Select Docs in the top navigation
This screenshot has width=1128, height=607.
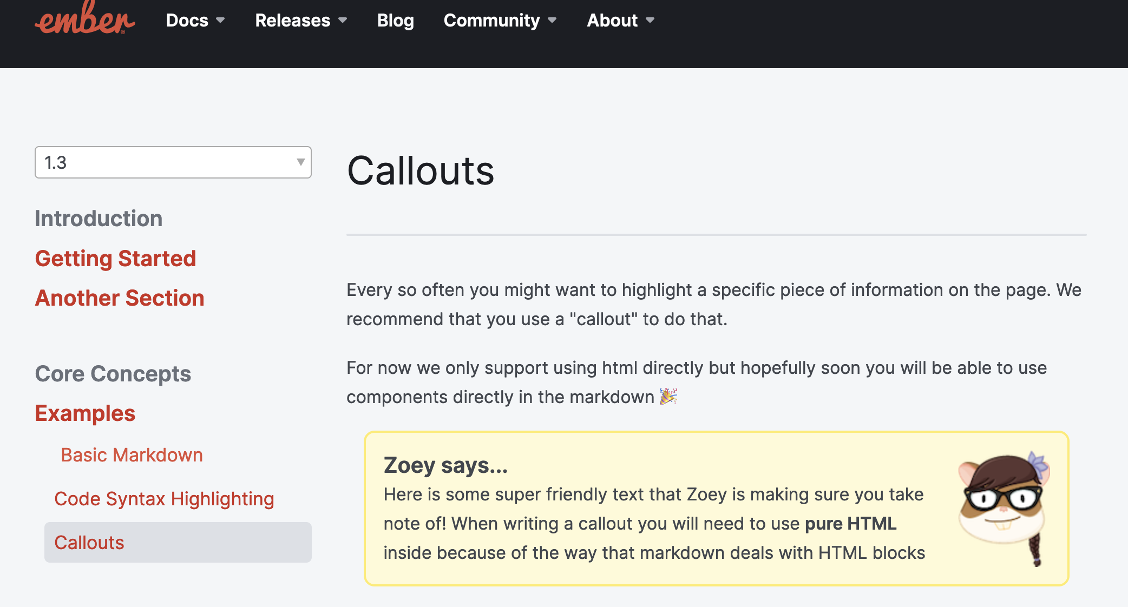click(187, 21)
